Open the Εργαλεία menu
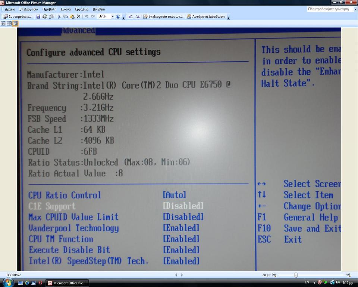 tap(82, 9)
